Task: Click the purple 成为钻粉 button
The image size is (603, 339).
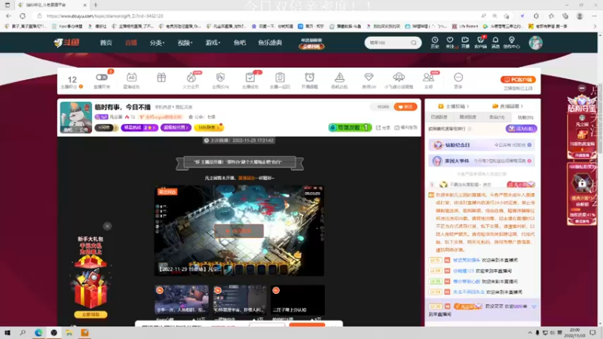Action: tap(521, 129)
